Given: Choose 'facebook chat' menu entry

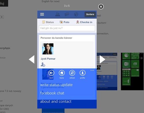Looking at the screenshot, I should click(52, 93).
